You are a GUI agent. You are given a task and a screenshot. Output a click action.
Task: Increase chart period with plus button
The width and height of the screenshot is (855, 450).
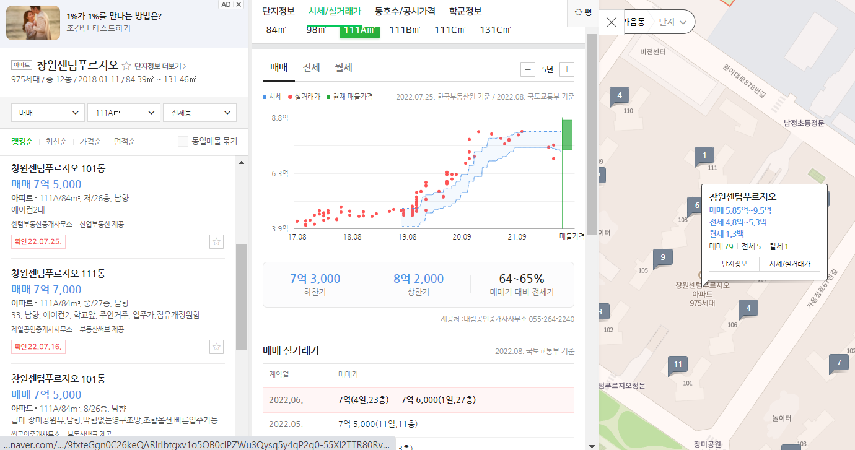pyautogui.click(x=566, y=69)
